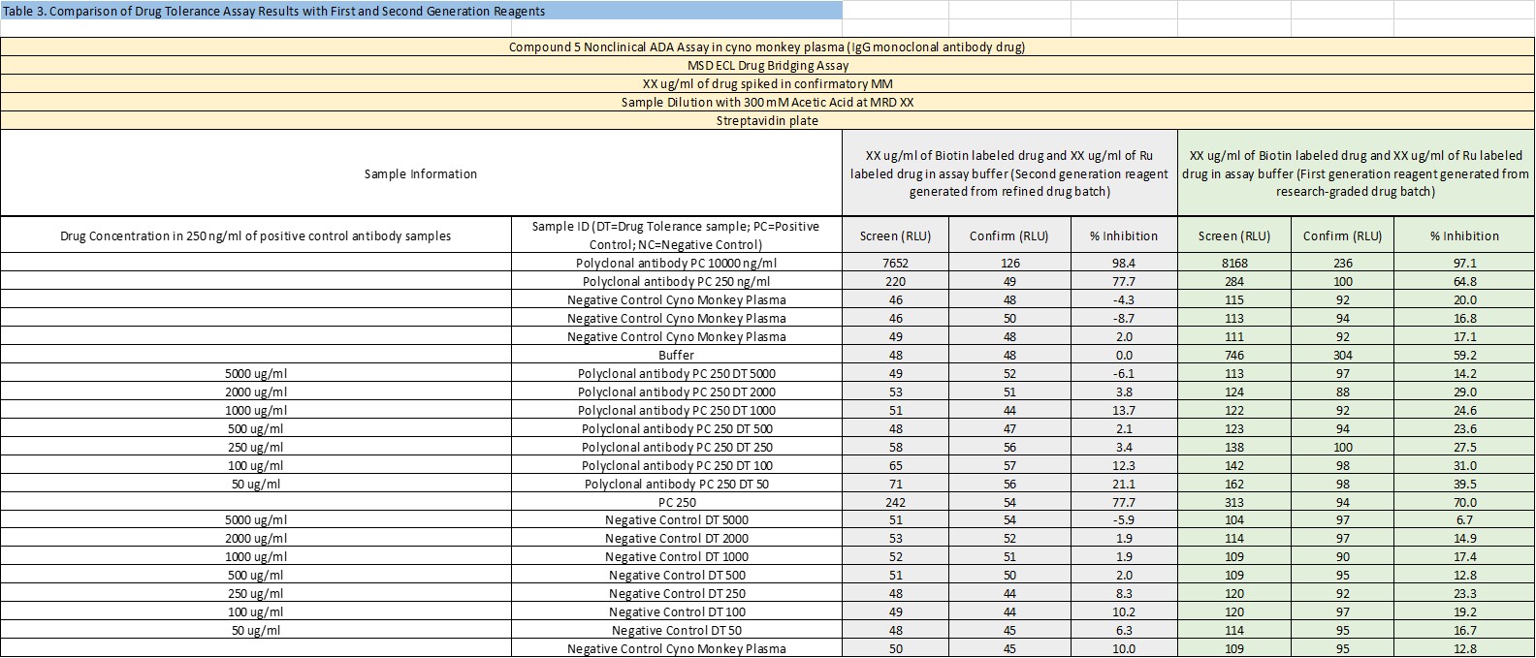Screen dimensions: 1536x658
Task: Click 'Negative Control DT 2000' cell
Action: pyautogui.click(x=676, y=539)
